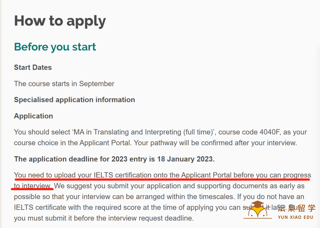This screenshot has width=320, height=228.
Task: Click the 'How to apply' main heading
Action: tap(60, 21)
